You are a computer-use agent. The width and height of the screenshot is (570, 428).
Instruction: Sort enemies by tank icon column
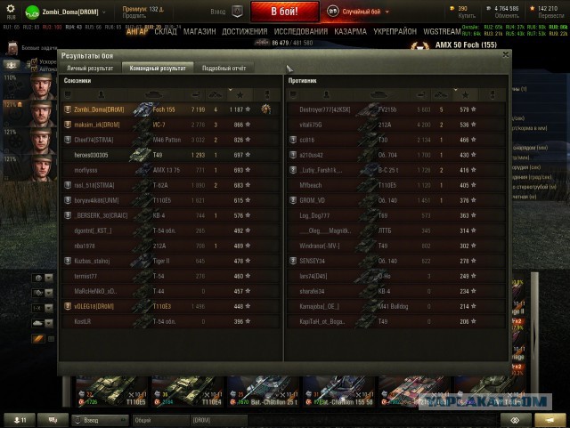(x=382, y=95)
